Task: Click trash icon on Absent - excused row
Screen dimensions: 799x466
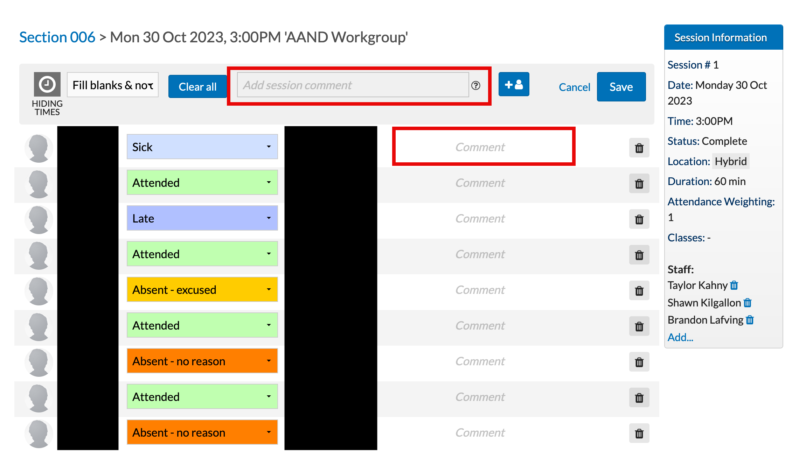Action: pos(639,291)
